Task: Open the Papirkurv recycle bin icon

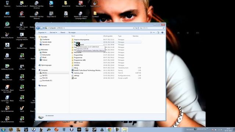Action: click(x=7, y=4)
